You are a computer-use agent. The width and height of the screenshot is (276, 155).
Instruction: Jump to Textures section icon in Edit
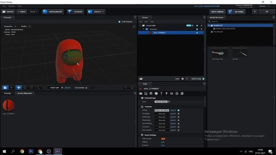(146, 93)
